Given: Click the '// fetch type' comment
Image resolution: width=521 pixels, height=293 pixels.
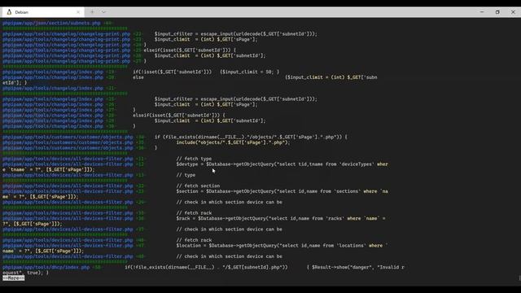Looking at the screenshot, I should coord(194,159).
